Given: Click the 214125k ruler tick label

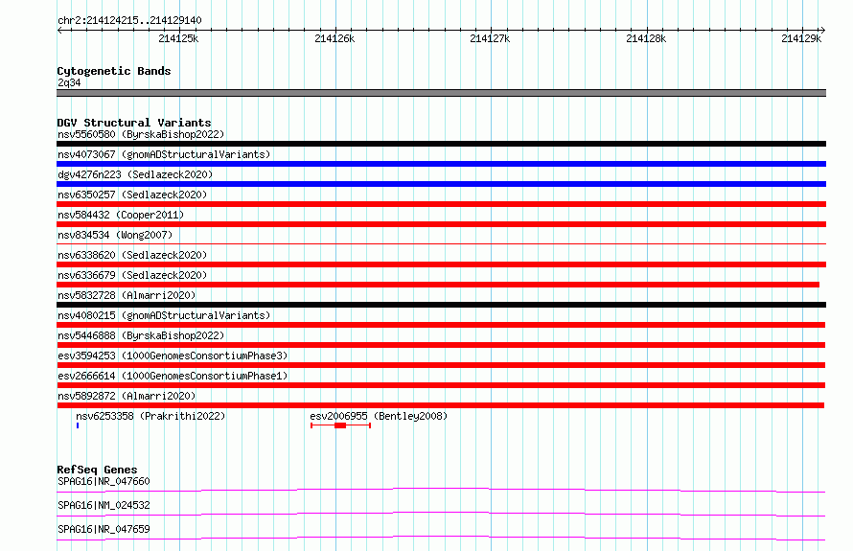Looking at the screenshot, I should [x=178, y=38].
